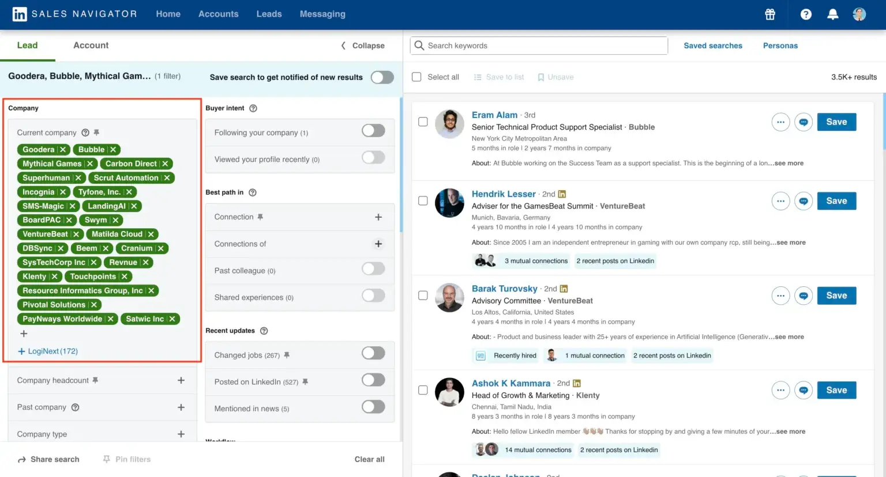
Task: Expand Eram Alam's About with see more
Action: (x=789, y=164)
